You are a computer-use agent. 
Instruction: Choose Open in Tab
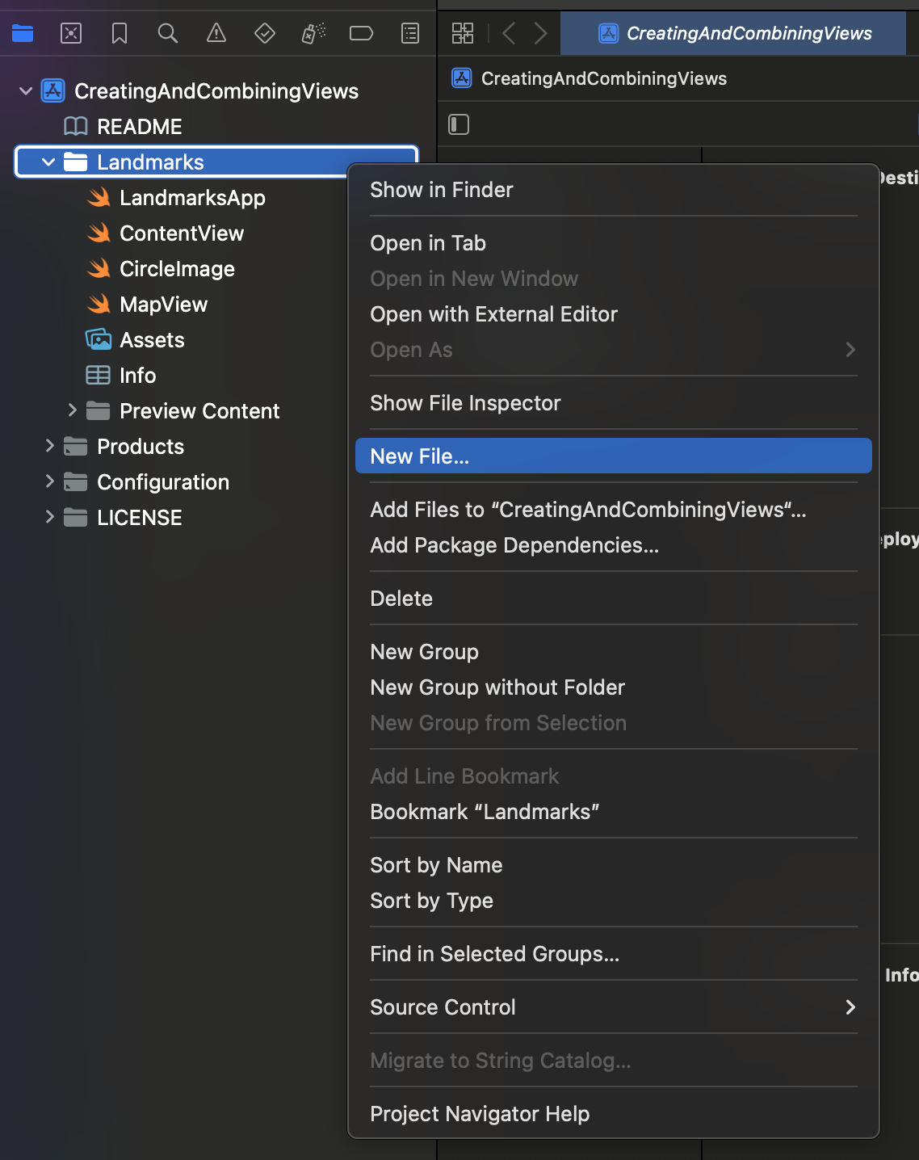tap(613, 242)
